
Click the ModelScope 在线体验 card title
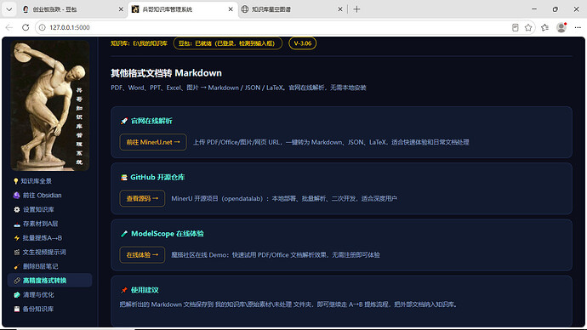click(x=168, y=234)
